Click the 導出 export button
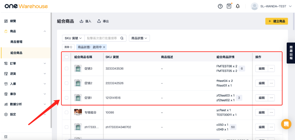295x140 pixels. tap(103, 21)
